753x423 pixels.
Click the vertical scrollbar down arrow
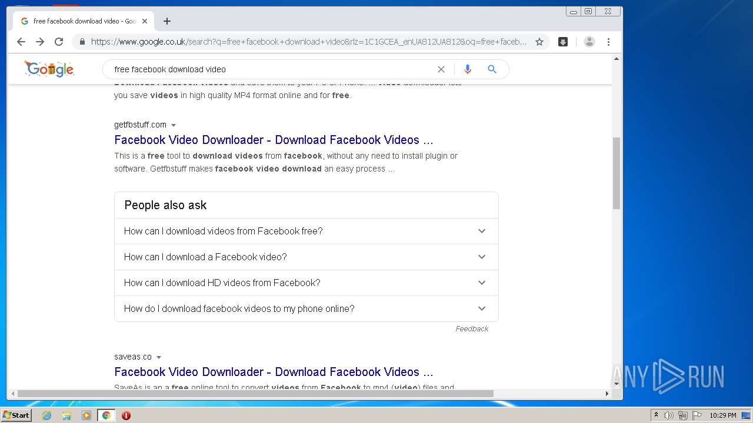pyautogui.click(x=617, y=384)
